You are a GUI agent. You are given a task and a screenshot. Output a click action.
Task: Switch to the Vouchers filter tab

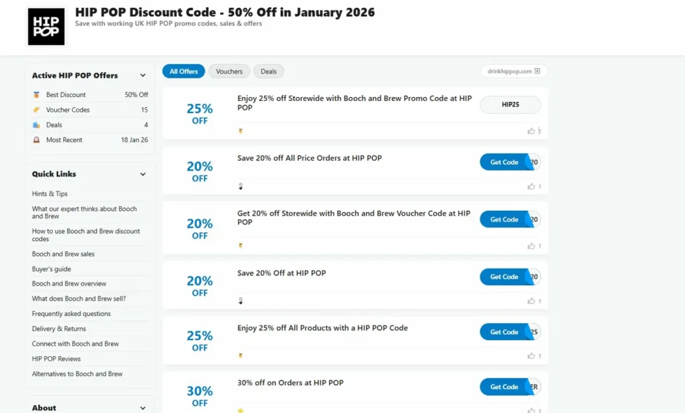pyautogui.click(x=229, y=72)
